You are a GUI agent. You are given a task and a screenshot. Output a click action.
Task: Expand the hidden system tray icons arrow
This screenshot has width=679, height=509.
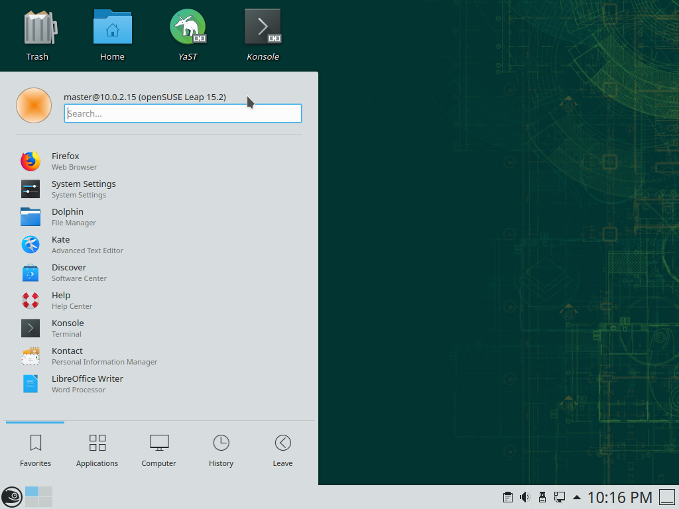pyautogui.click(x=576, y=497)
